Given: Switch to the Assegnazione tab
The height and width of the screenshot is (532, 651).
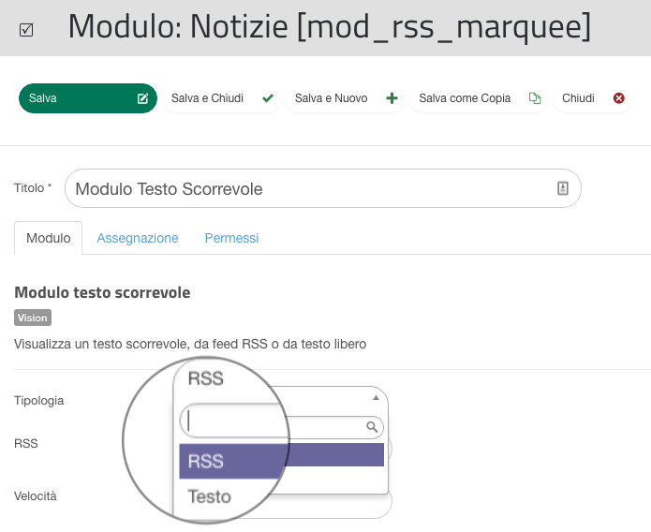Looking at the screenshot, I should (138, 238).
